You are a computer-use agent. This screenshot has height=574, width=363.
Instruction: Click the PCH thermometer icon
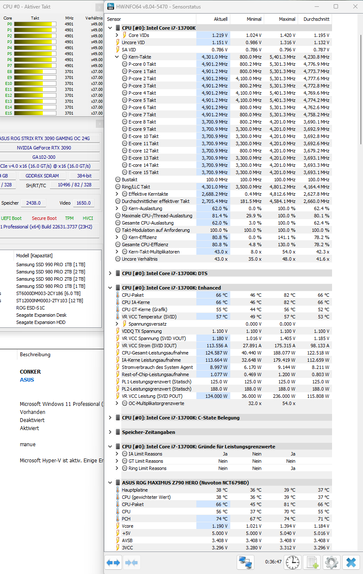[x=118, y=519]
